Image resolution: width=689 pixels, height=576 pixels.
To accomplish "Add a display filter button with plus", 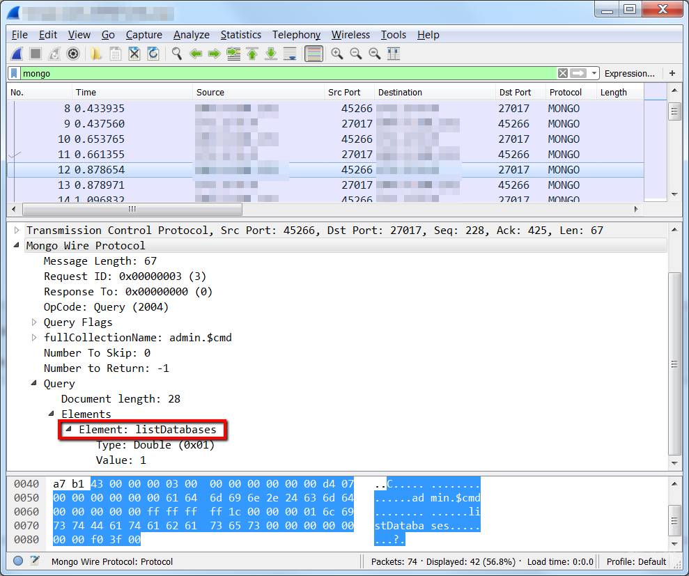I will pos(672,73).
